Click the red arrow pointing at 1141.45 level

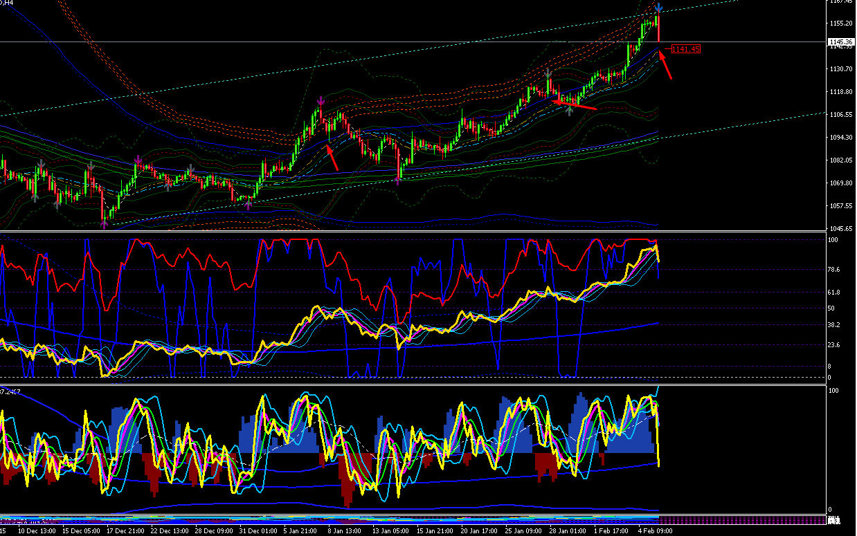[665, 66]
